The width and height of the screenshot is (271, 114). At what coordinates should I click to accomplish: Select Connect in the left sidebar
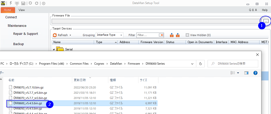(x=11, y=17)
